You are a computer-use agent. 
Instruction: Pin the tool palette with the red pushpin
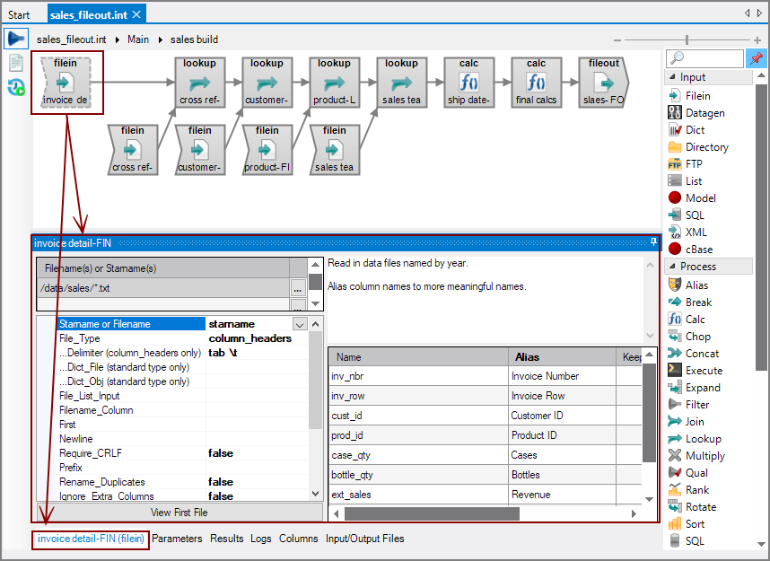757,57
